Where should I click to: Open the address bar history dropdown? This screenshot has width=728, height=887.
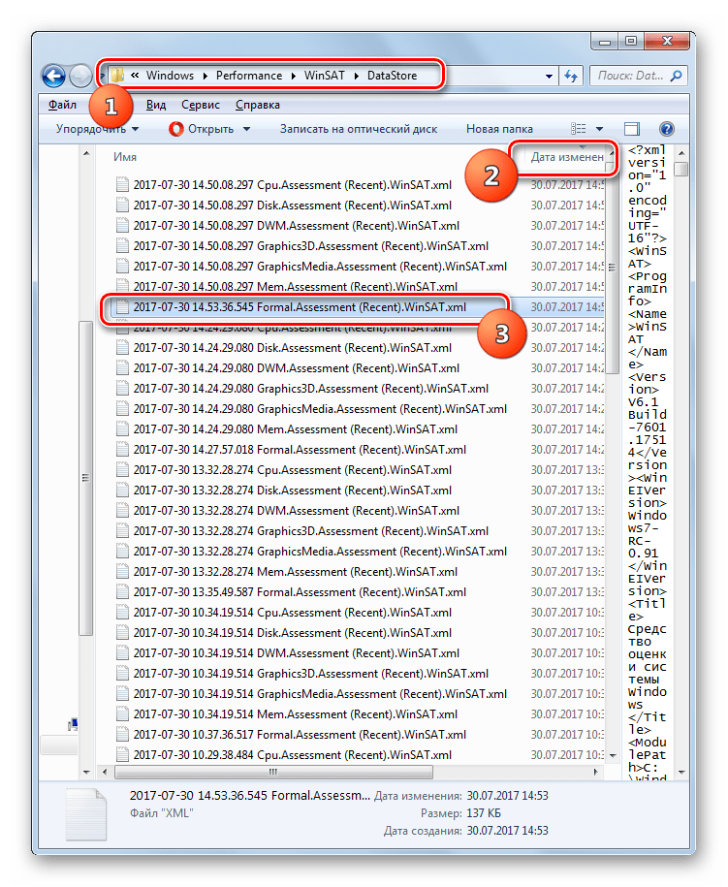pos(549,76)
